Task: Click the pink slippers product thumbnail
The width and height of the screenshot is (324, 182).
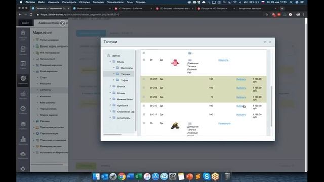Action: click(x=175, y=62)
